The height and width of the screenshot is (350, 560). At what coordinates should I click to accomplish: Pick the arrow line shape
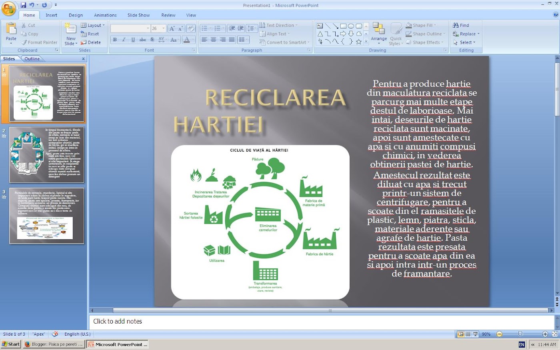pos(336,26)
